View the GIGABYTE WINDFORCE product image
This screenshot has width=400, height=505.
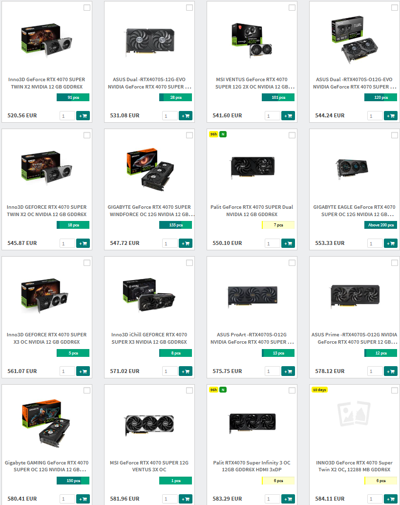pyautogui.click(x=150, y=169)
